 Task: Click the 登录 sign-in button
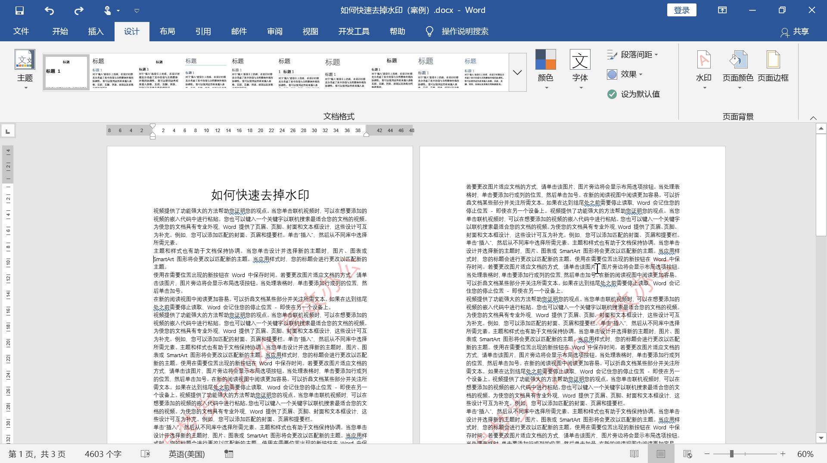(x=682, y=10)
